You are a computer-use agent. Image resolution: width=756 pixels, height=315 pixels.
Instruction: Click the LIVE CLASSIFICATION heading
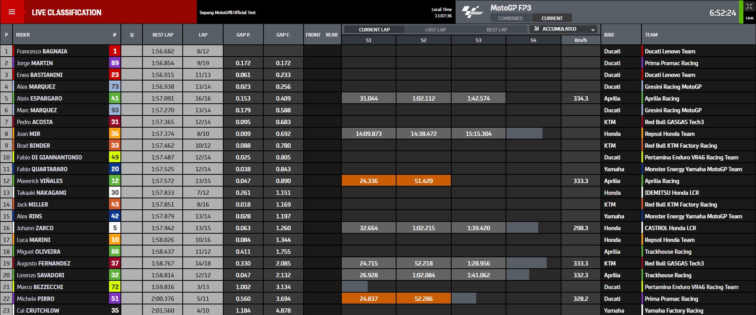[x=67, y=13]
